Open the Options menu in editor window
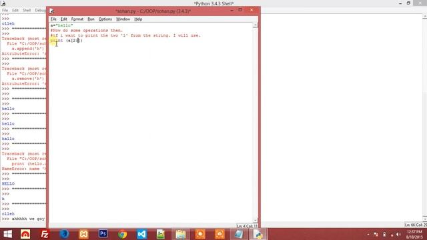The height and width of the screenshot is (240, 427). (105, 19)
